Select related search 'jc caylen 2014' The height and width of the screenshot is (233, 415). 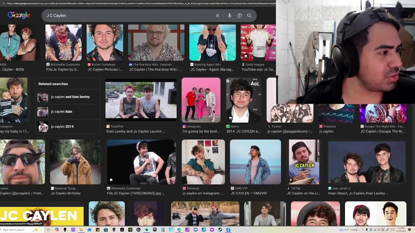(x=68, y=127)
